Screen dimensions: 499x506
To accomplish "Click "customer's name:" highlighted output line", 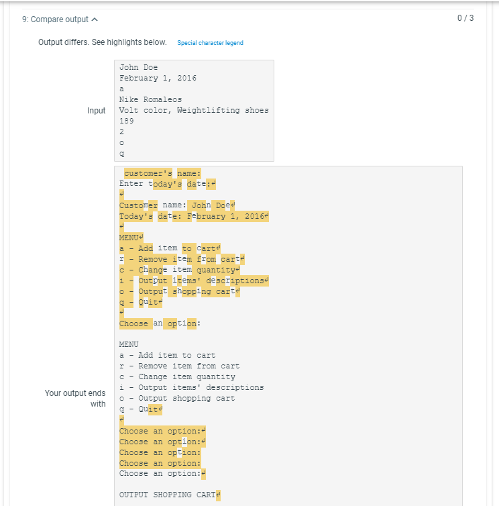I will point(162,173).
